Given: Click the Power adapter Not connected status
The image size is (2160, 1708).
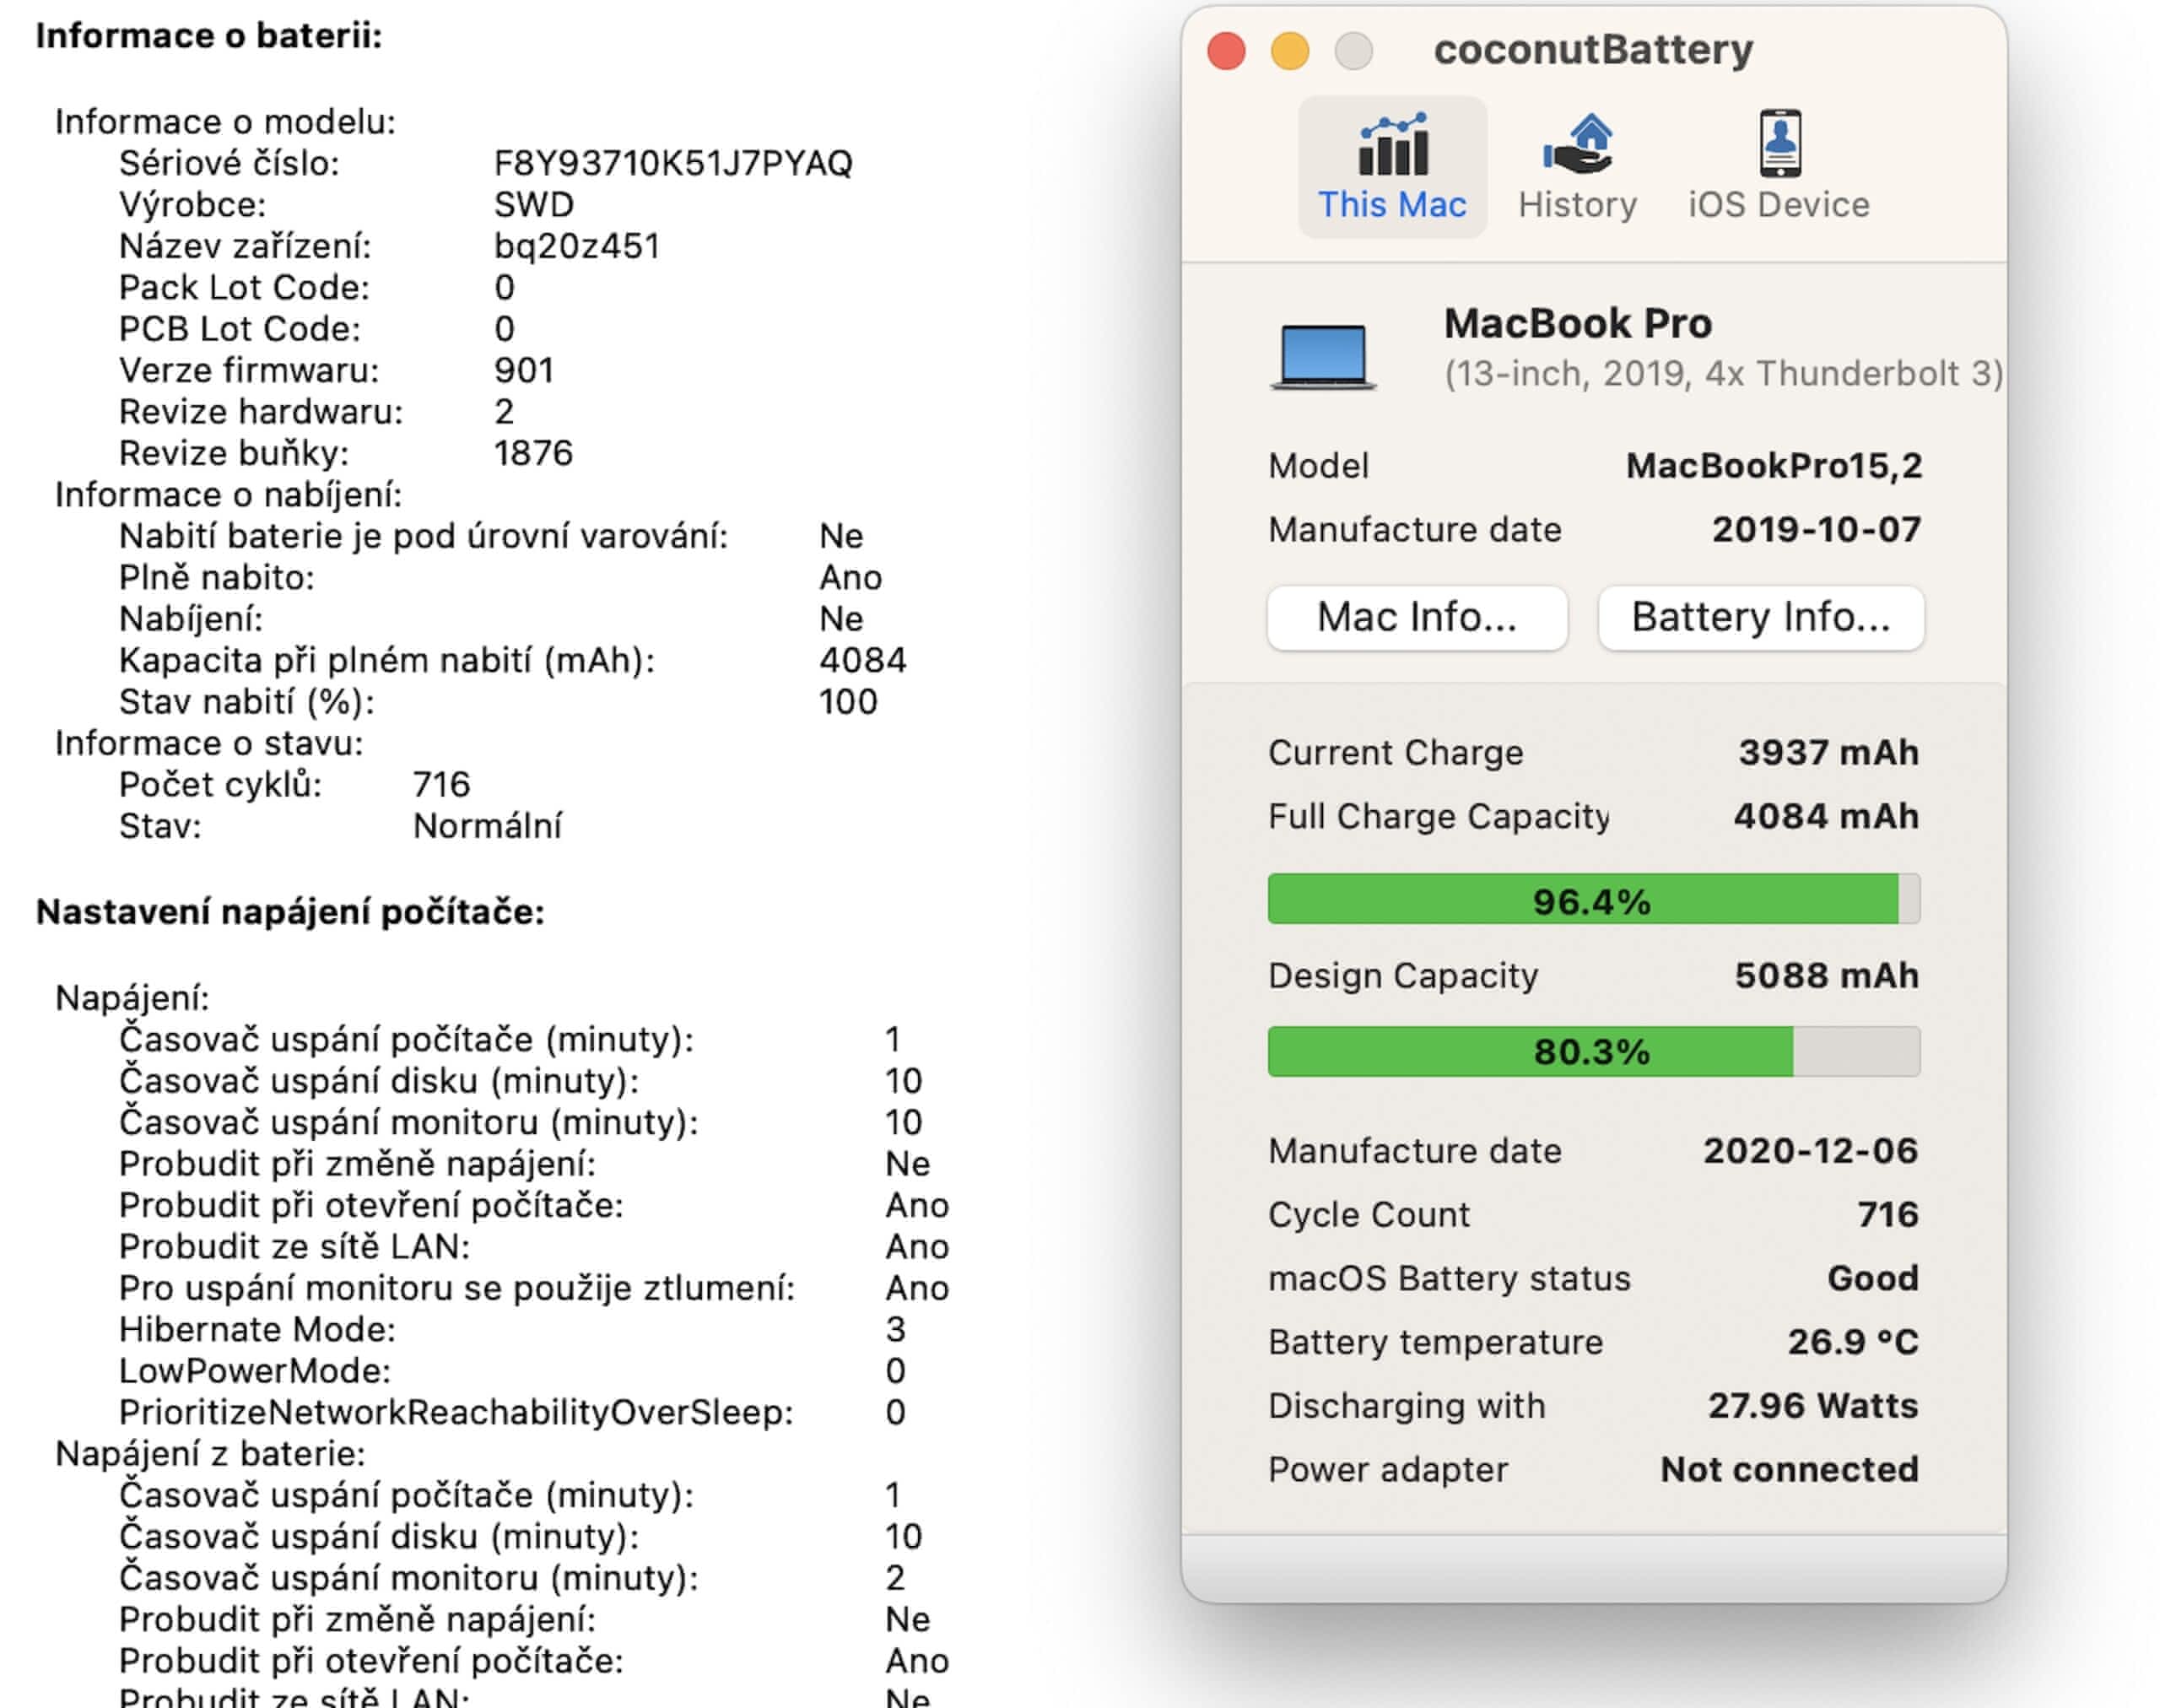Looking at the screenshot, I should pyautogui.click(x=1788, y=1469).
